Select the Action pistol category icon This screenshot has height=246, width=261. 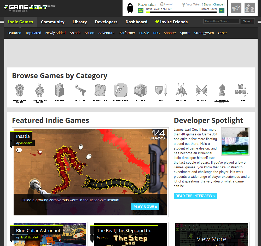click(80, 90)
